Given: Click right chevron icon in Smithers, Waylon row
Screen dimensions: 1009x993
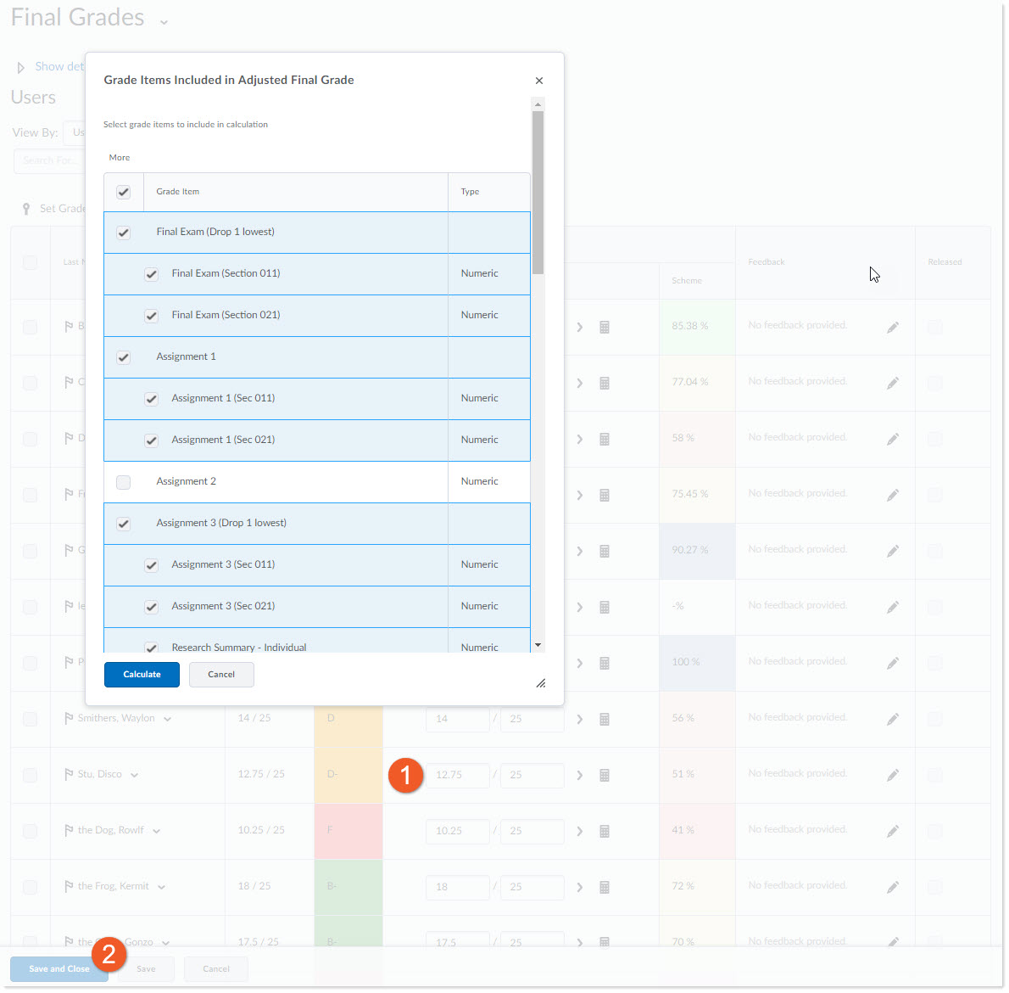Looking at the screenshot, I should (x=580, y=719).
